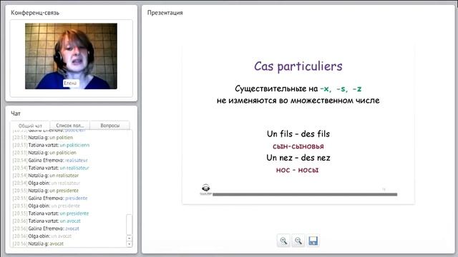Select Olga obin message 'un avocat'
Screen dimensions: 458x257
pos(42,236)
